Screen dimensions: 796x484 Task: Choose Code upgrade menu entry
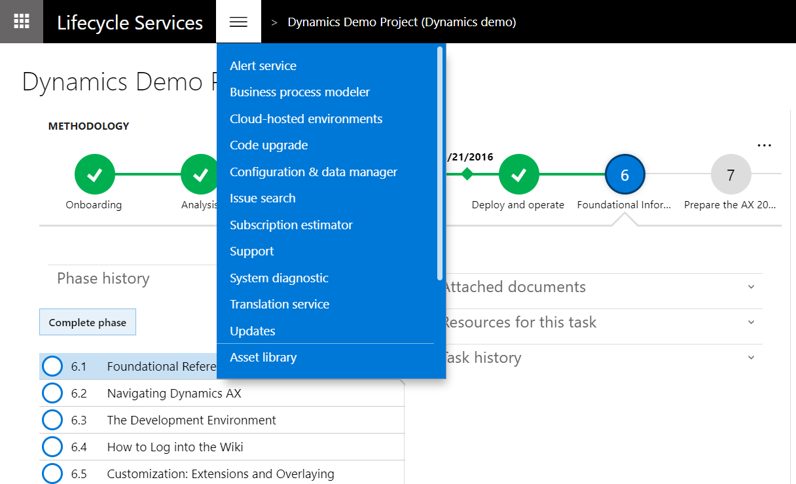269,145
